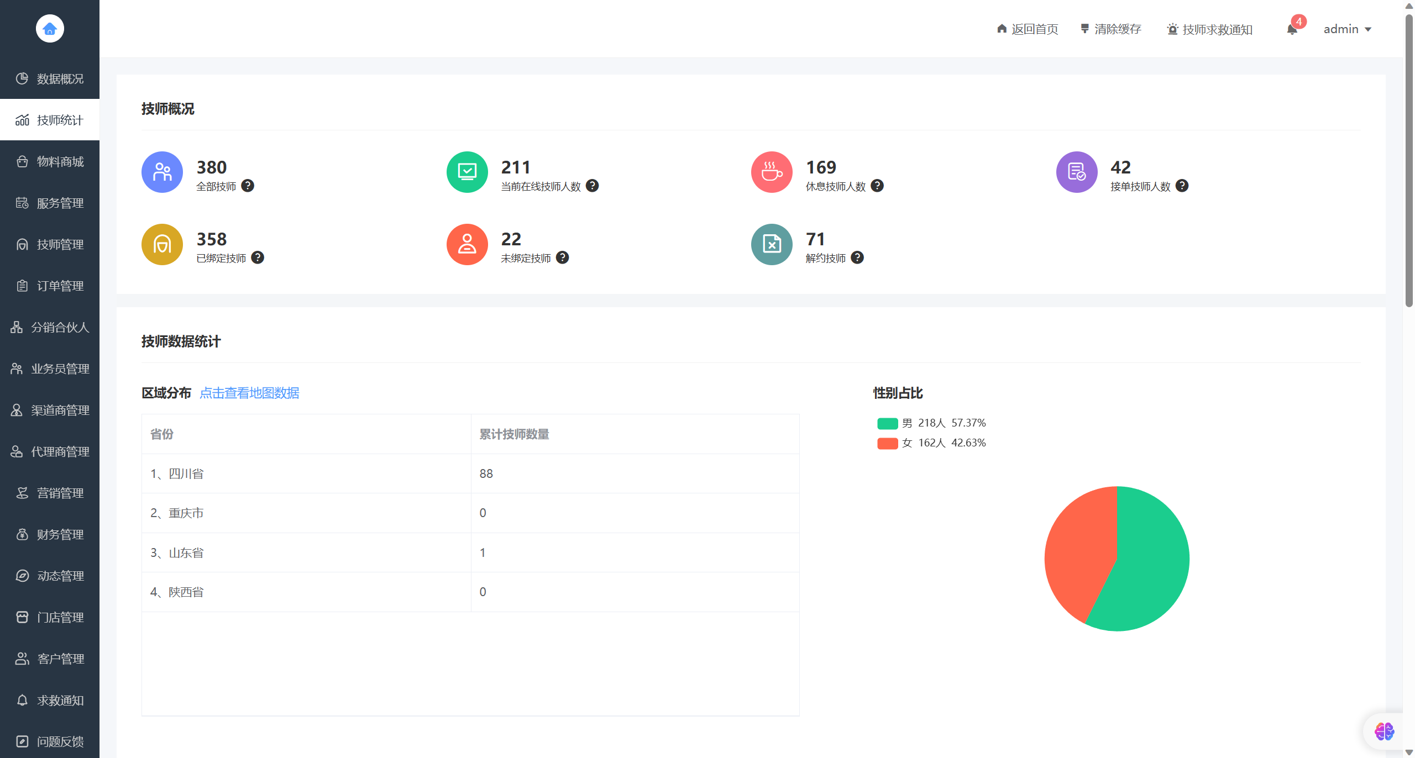1415x758 pixels.
Task: Click the yellow 已绑定技师 icon
Action: click(x=162, y=244)
